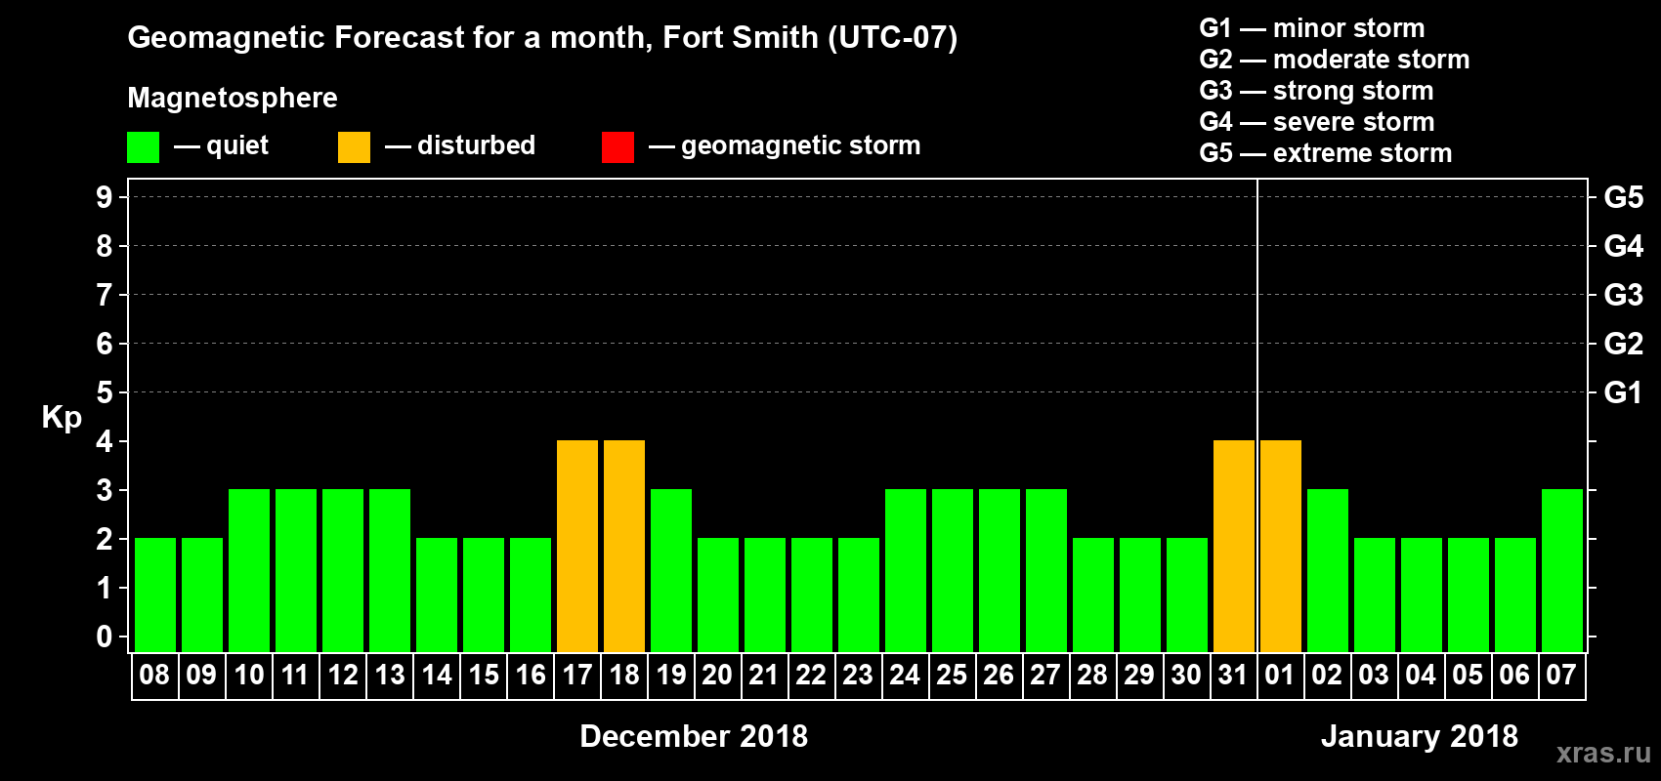This screenshot has width=1661, height=781.
Task: Click the date label 09
Action: tap(201, 675)
